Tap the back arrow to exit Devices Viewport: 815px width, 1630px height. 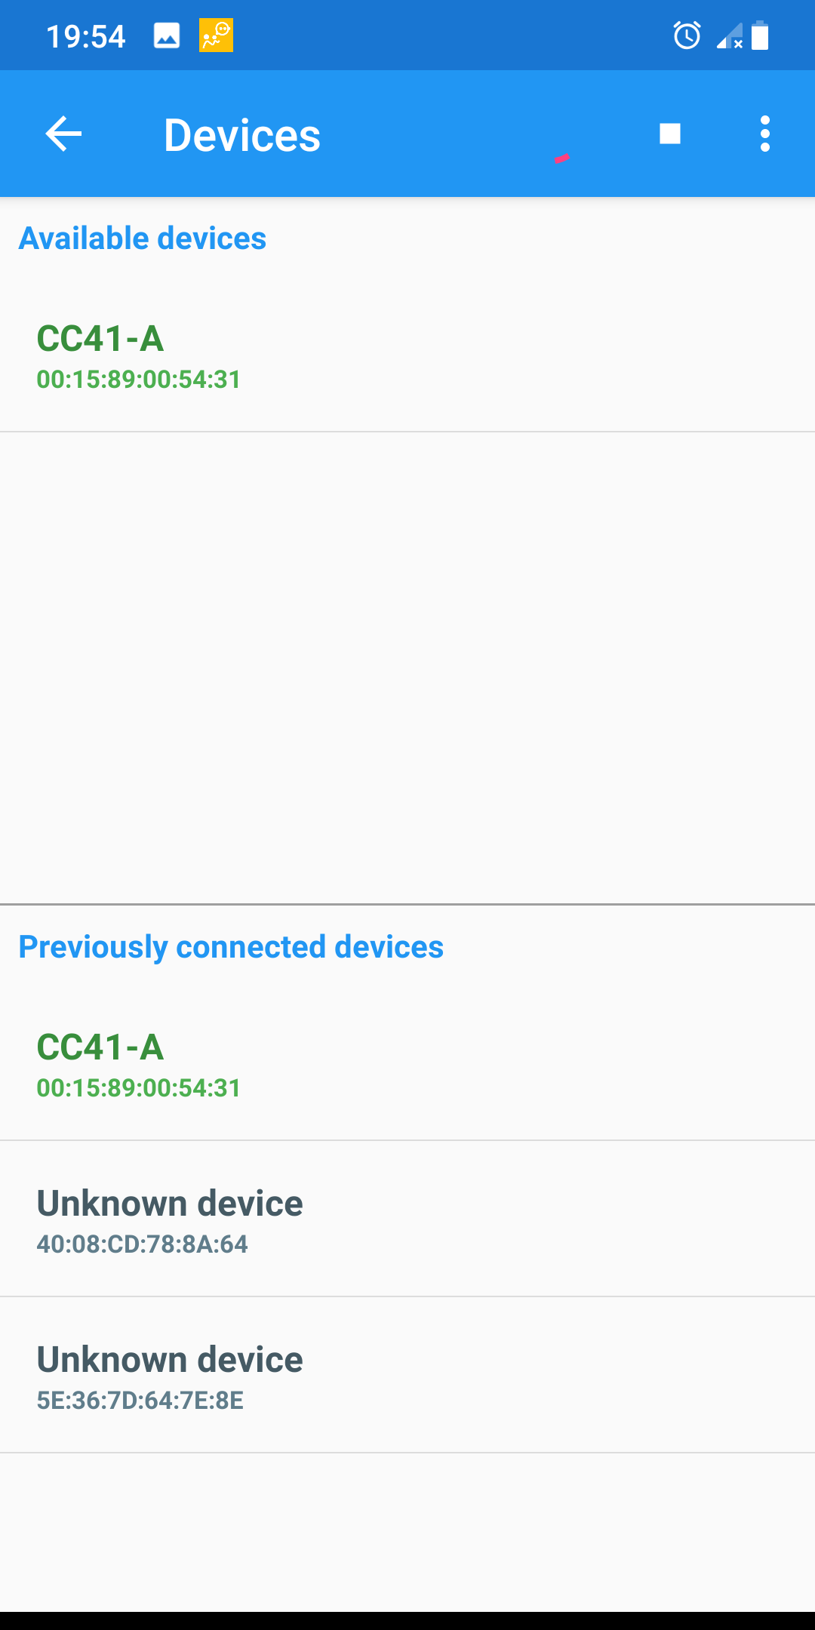[x=63, y=134]
